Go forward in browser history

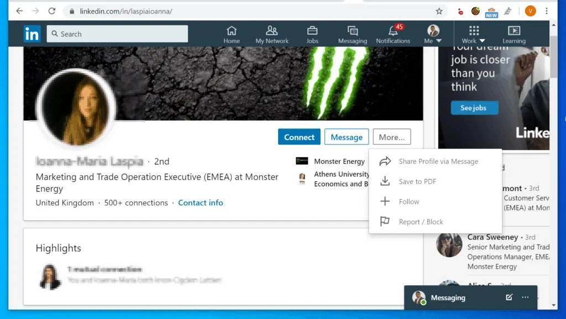click(35, 11)
